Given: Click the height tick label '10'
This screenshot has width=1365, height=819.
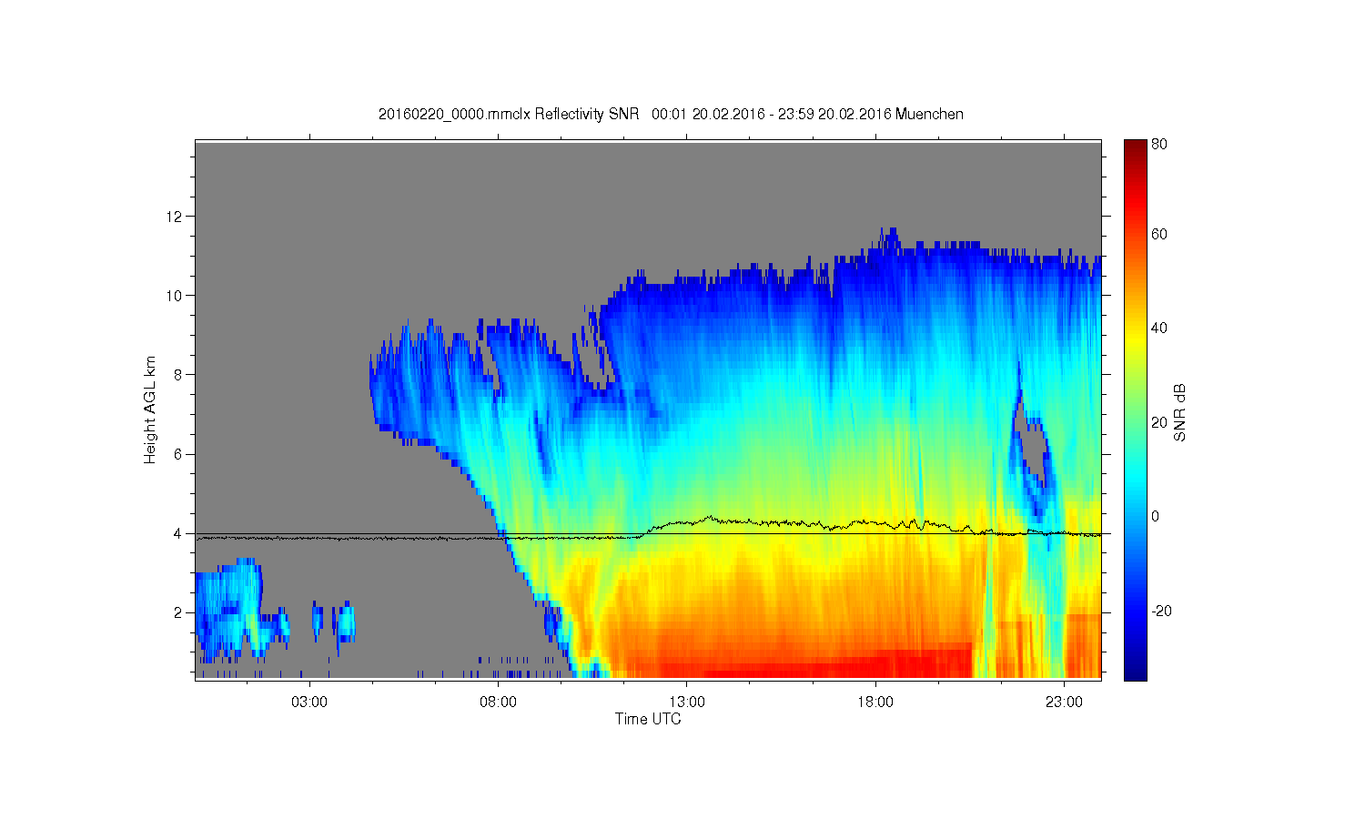Looking at the screenshot, I should pyautogui.click(x=177, y=295).
